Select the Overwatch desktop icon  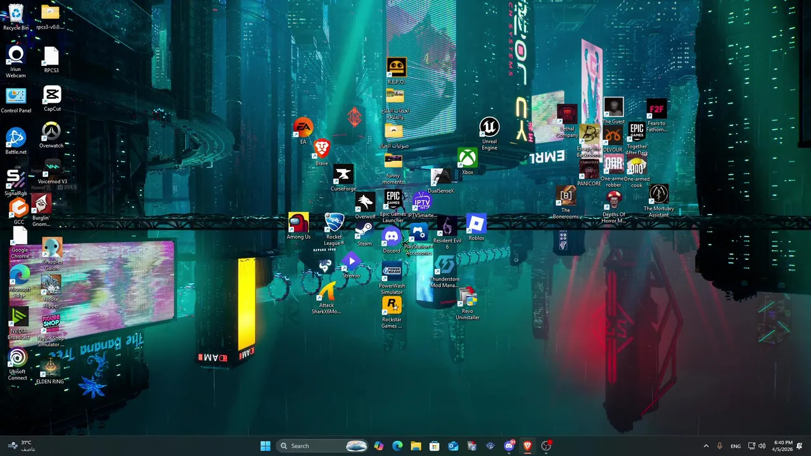[x=51, y=136]
